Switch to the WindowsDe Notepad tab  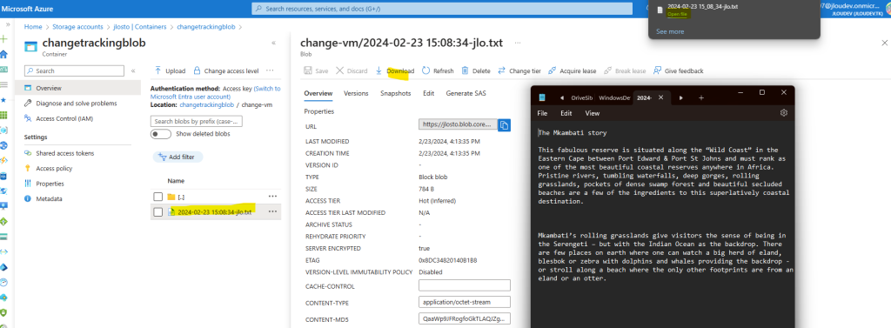(x=614, y=97)
